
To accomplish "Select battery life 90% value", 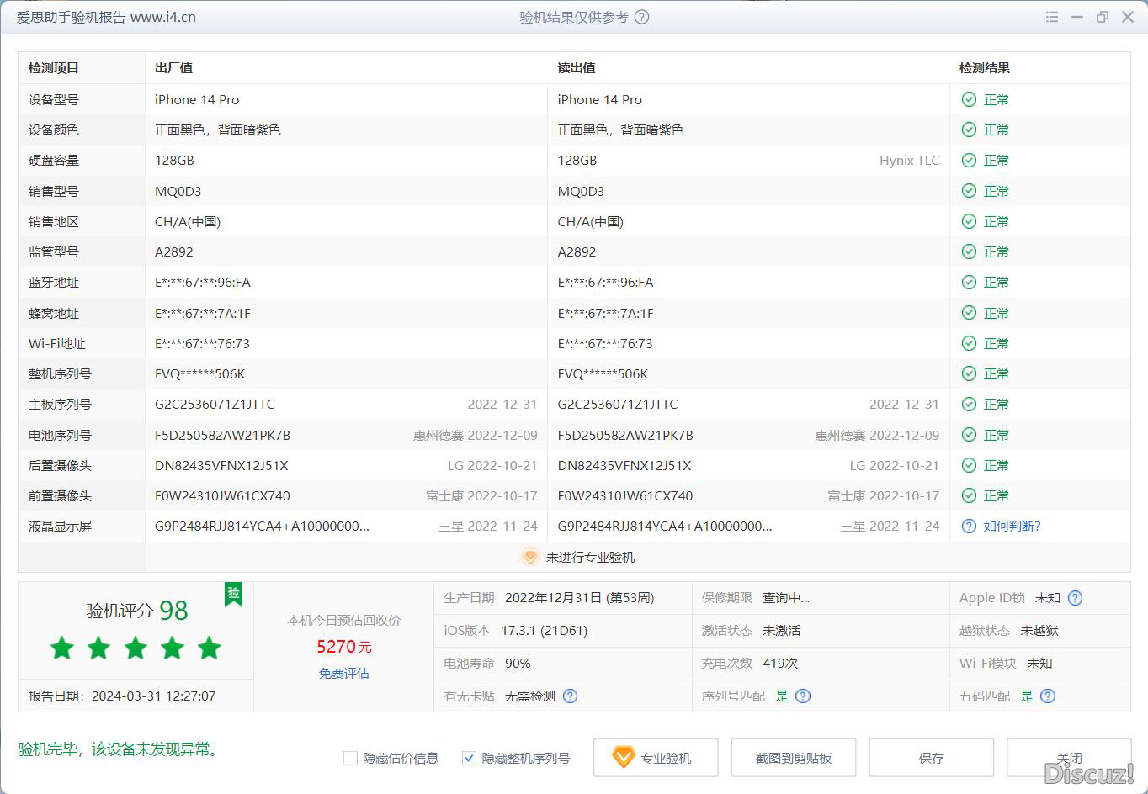I will pos(518,663).
